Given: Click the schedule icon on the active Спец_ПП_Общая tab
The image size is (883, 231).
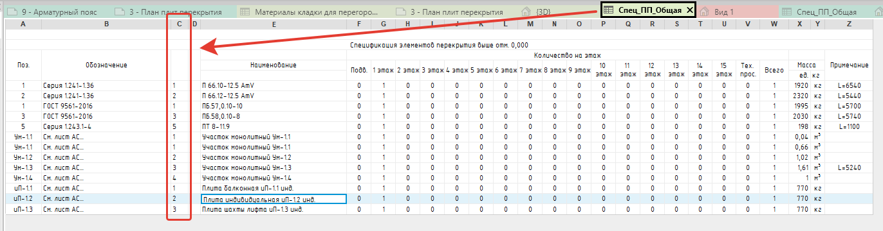Looking at the screenshot, I should (608, 11).
